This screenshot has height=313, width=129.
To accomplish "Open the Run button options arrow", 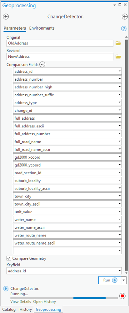I will 124,280.
